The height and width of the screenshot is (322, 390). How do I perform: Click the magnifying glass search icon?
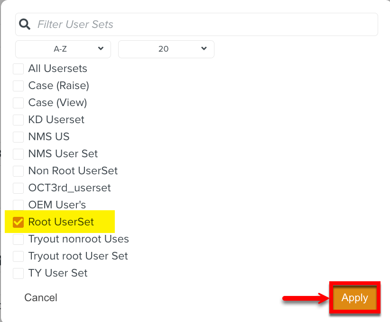(25, 24)
